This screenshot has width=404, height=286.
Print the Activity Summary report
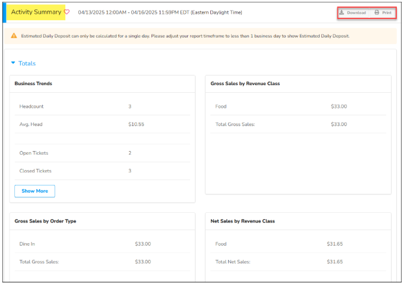[383, 12]
